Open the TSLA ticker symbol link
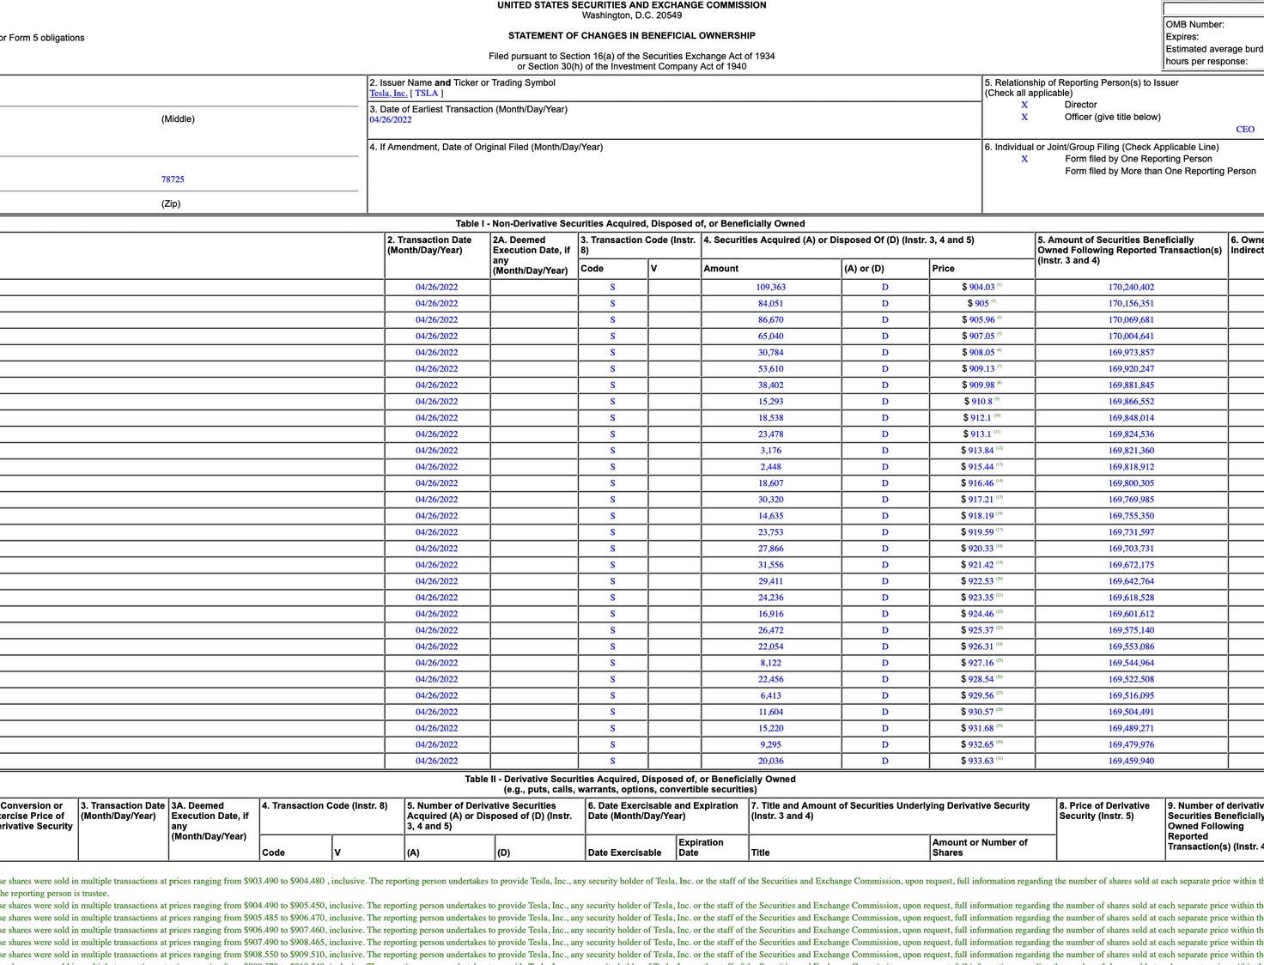Viewport: 1264px width, 965px height. point(427,94)
